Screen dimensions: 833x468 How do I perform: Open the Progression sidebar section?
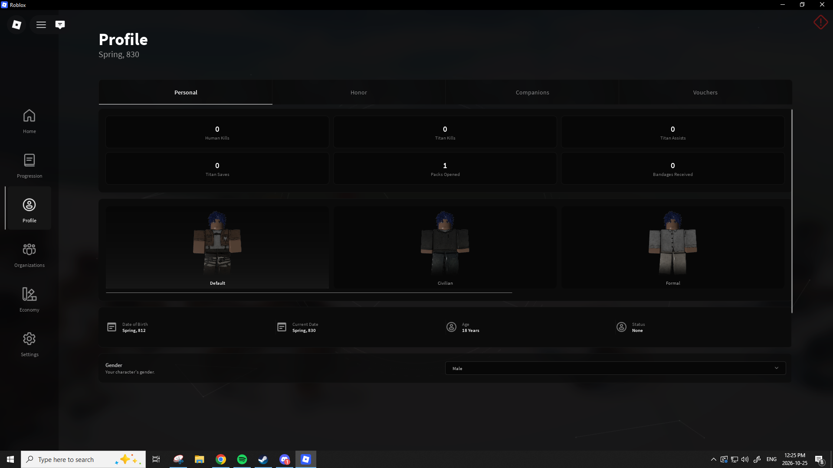(x=29, y=166)
